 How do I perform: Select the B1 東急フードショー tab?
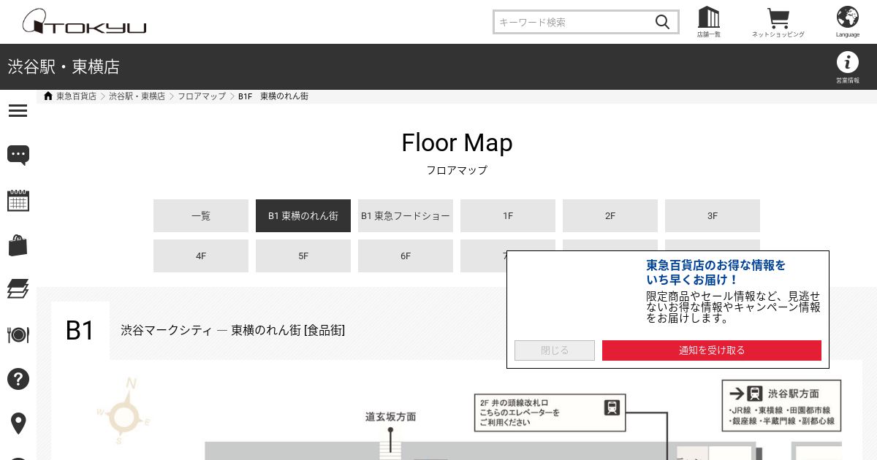click(406, 216)
